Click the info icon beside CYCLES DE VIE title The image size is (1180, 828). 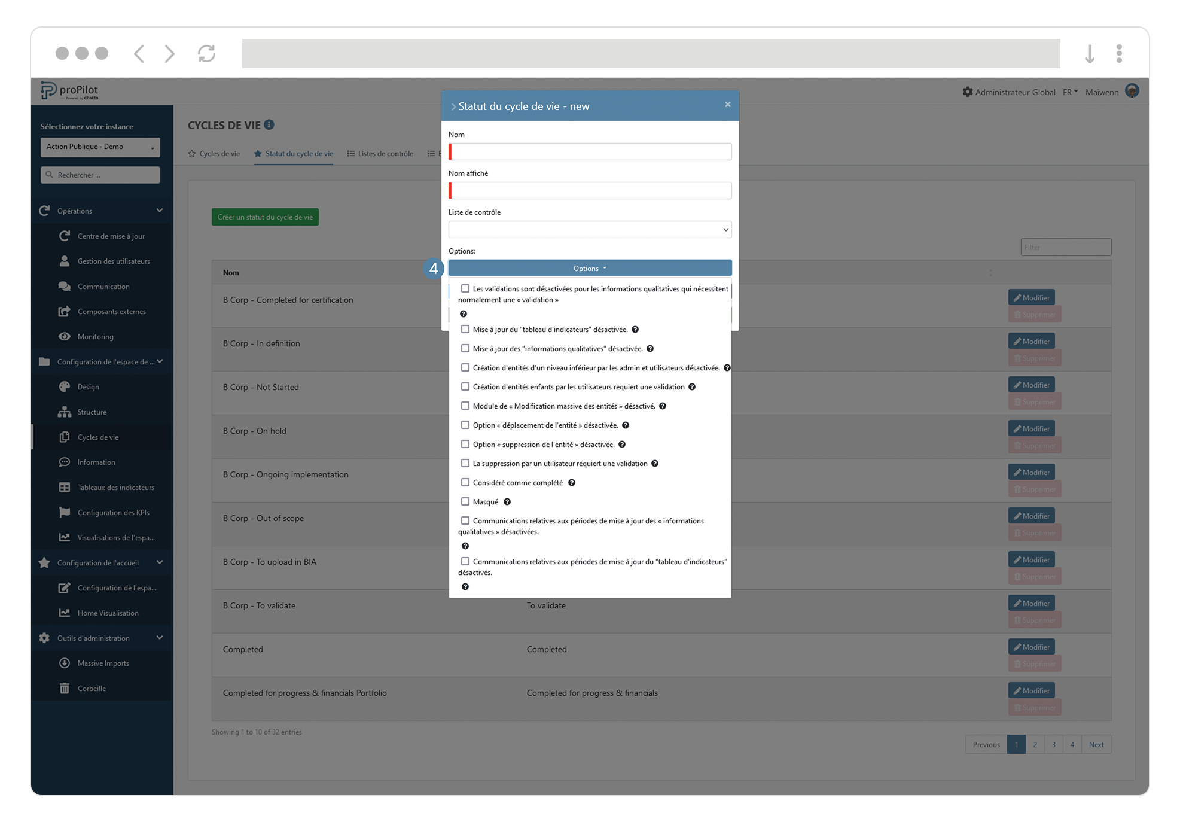(269, 124)
